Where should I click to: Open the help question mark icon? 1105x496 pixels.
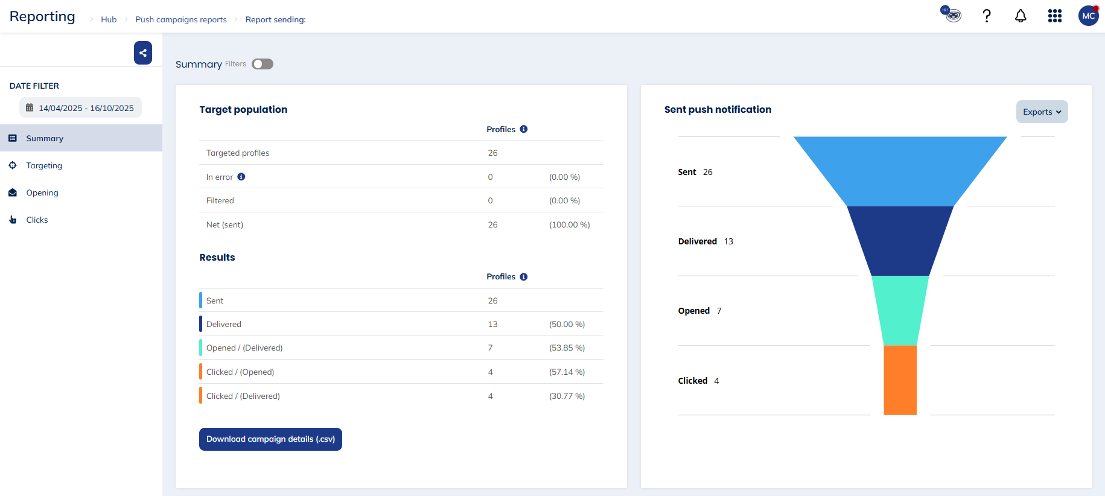987,16
